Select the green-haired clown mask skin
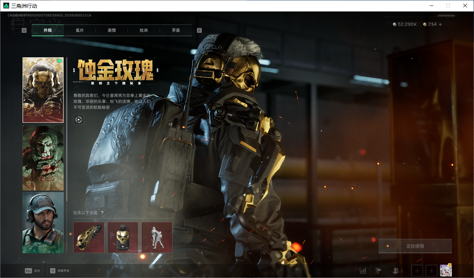Viewport: 474px width, 278px height. 43,157
